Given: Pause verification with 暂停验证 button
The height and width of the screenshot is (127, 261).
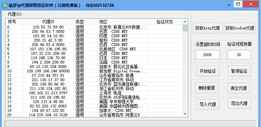Looking at the screenshot, I should click(x=239, y=71).
